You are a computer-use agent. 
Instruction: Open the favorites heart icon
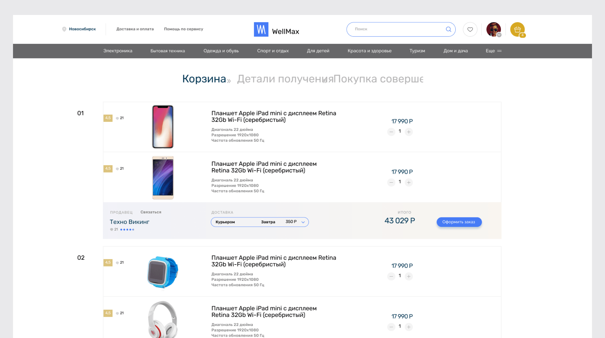tap(470, 29)
